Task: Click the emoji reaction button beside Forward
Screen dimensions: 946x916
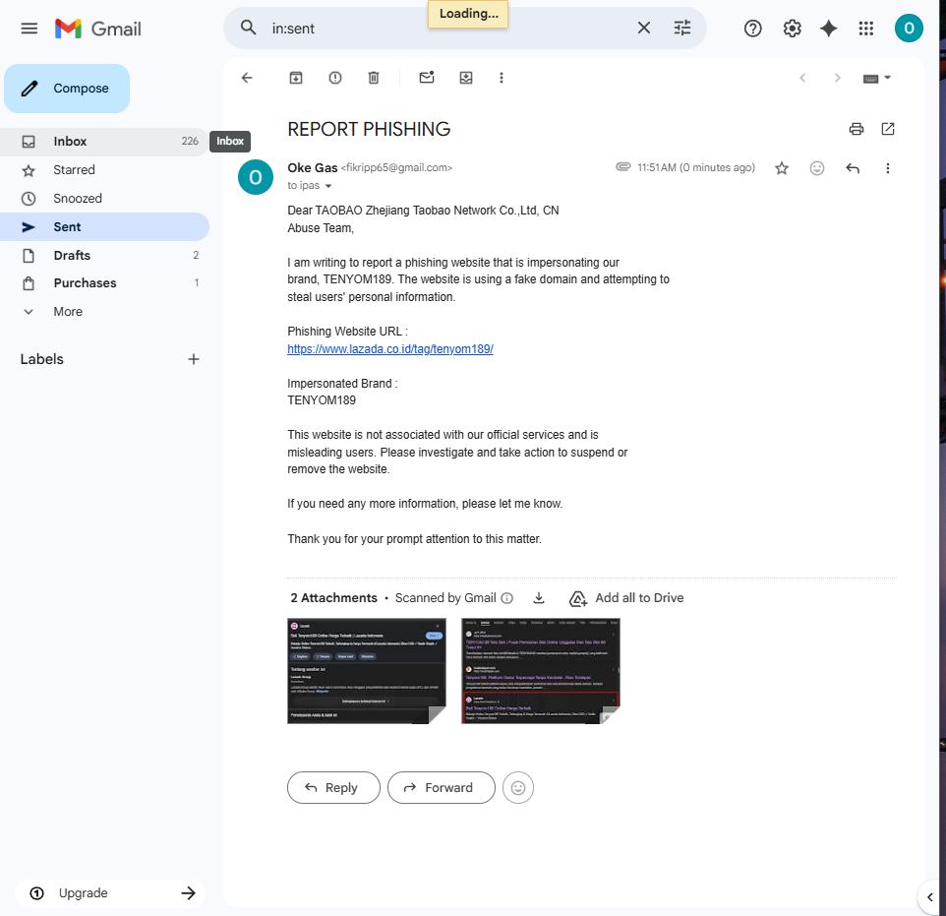Action: click(x=517, y=787)
